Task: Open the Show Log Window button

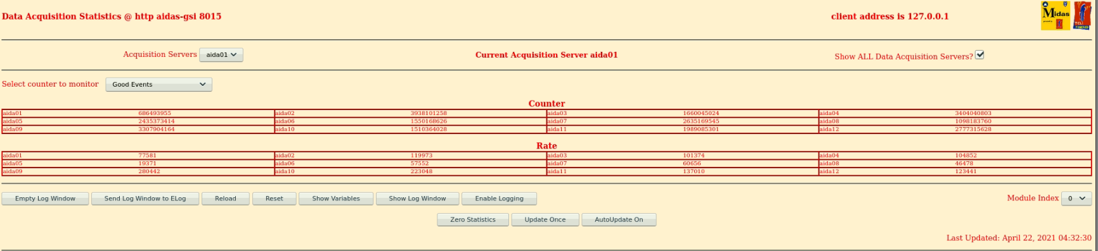Action: click(x=417, y=199)
